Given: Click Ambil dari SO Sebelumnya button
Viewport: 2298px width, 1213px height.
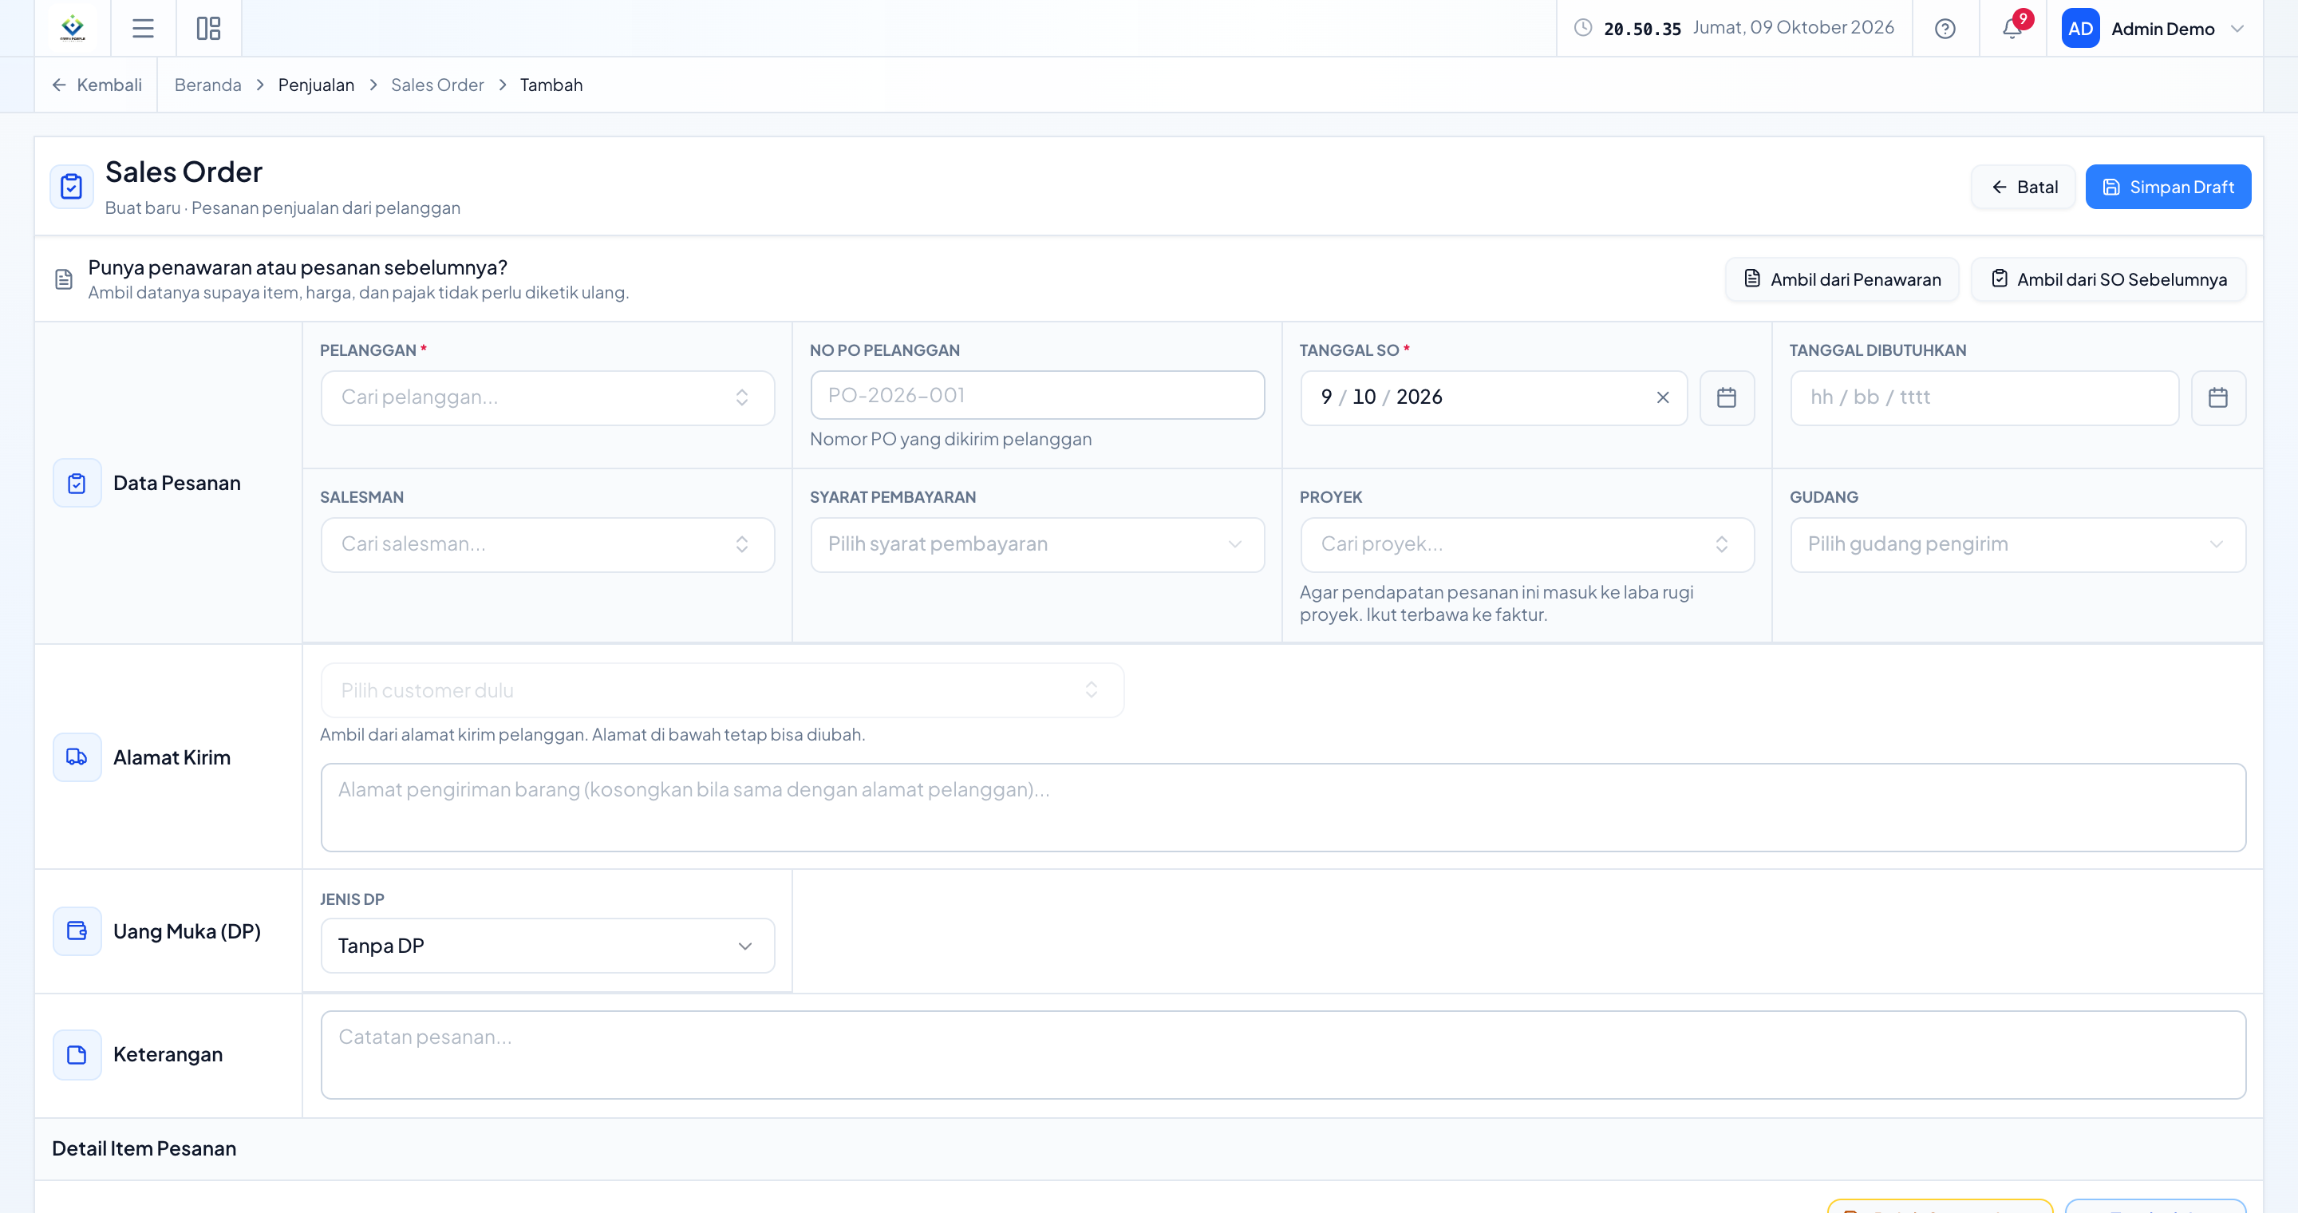Looking at the screenshot, I should point(2109,279).
